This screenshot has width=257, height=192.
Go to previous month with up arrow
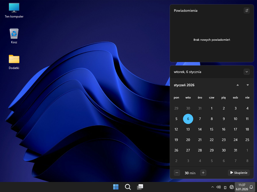pos(237,85)
